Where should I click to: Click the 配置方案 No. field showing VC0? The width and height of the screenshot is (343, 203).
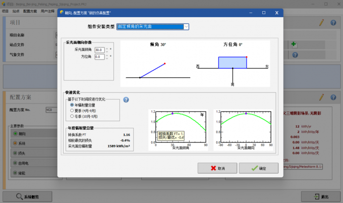[x=51, y=110]
